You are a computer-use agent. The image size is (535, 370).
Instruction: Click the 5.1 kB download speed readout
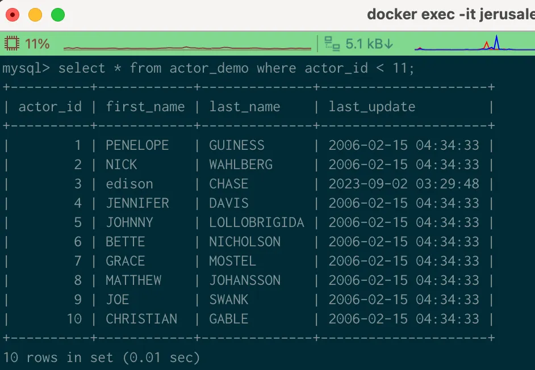click(x=369, y=44)
